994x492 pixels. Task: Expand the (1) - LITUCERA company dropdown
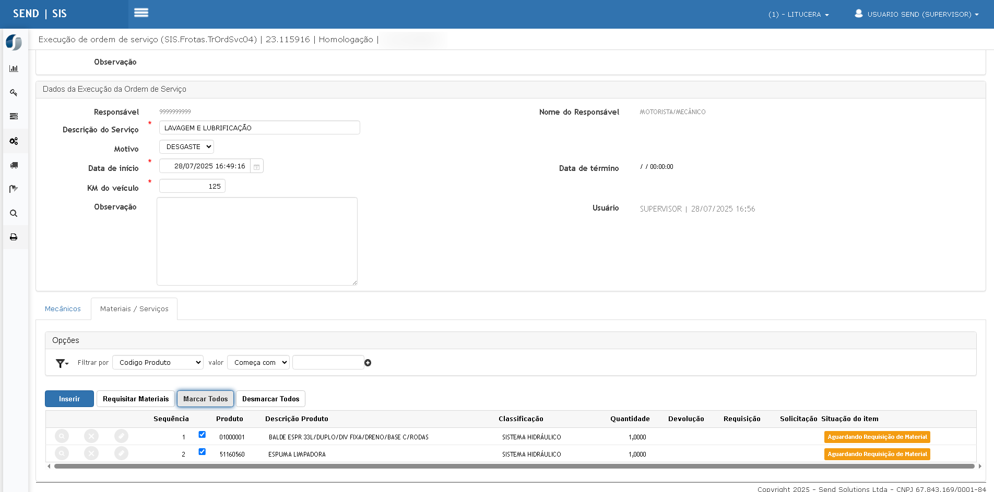coord(798,15)
